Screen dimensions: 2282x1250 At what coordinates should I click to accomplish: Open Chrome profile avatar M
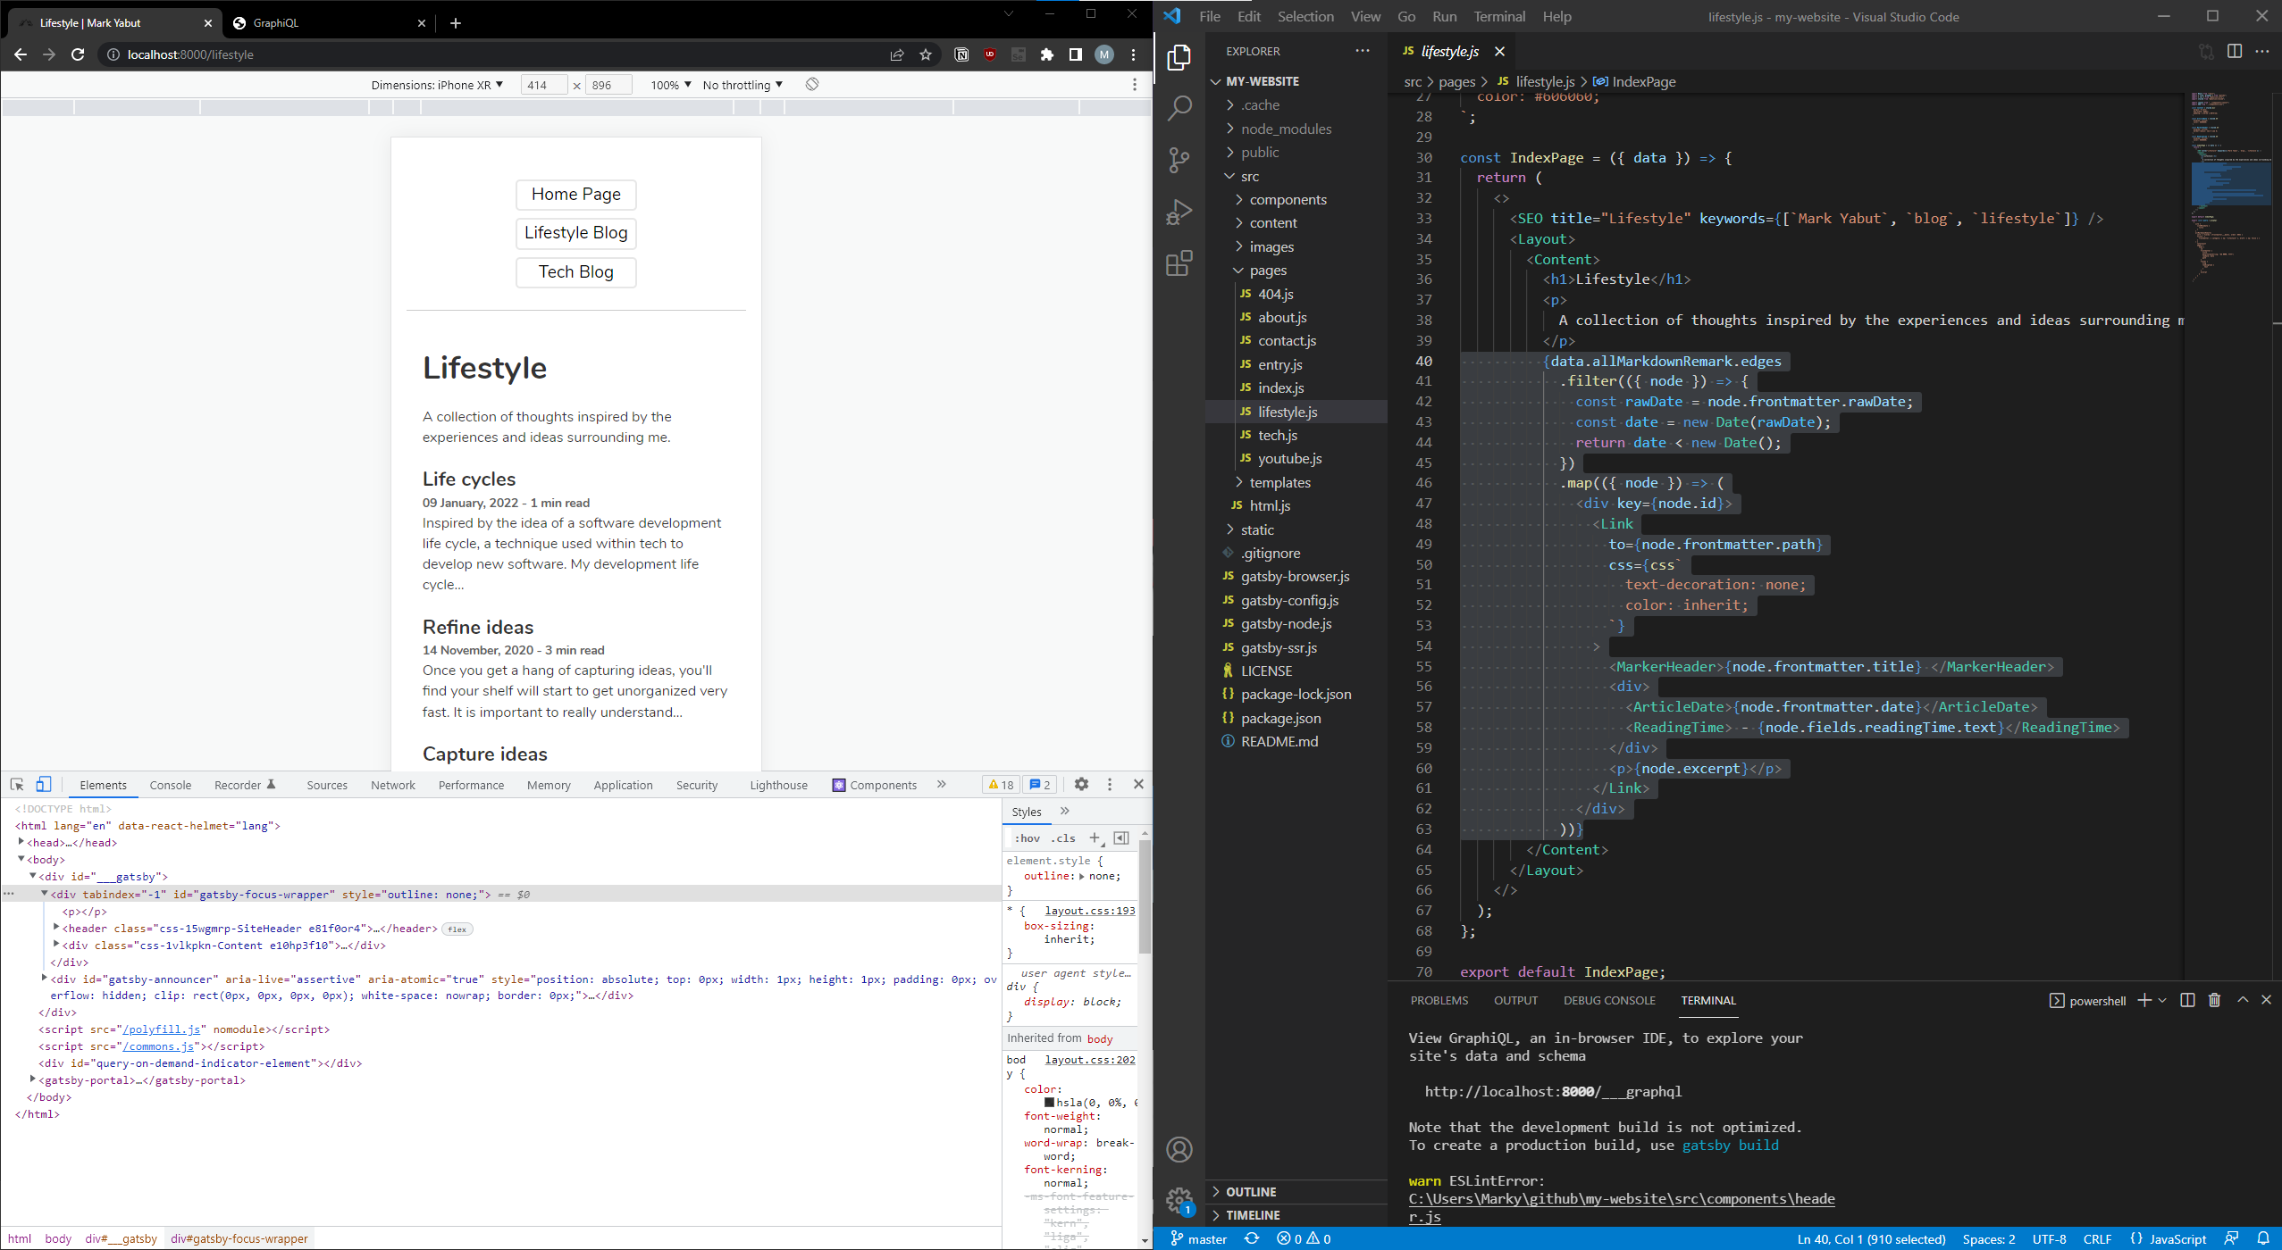[1104, 54]
